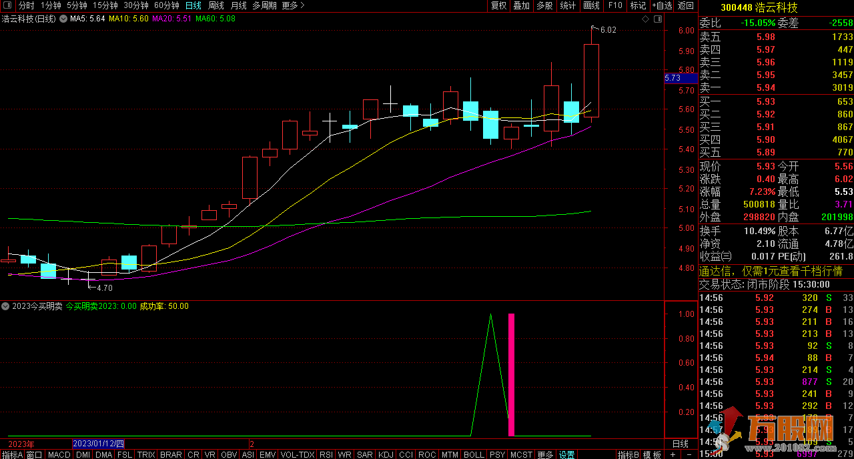Select the VOL-TDX indicator tab
Screen dimensions: 854x459
click(x=298, y=454)
